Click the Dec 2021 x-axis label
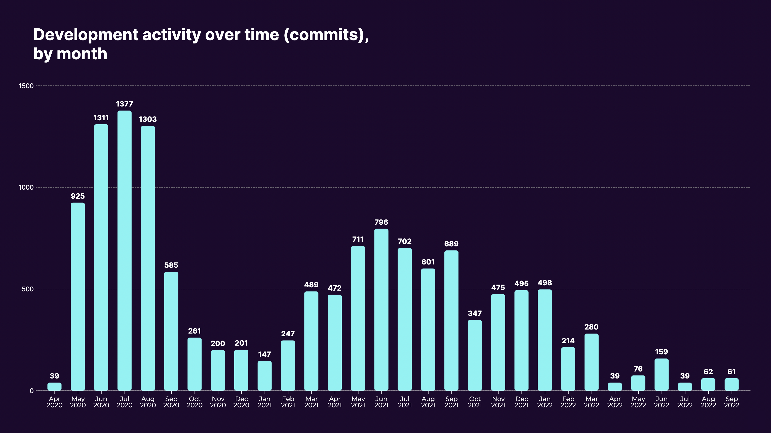Screen dimensions: 771x433 pos(521,402)
